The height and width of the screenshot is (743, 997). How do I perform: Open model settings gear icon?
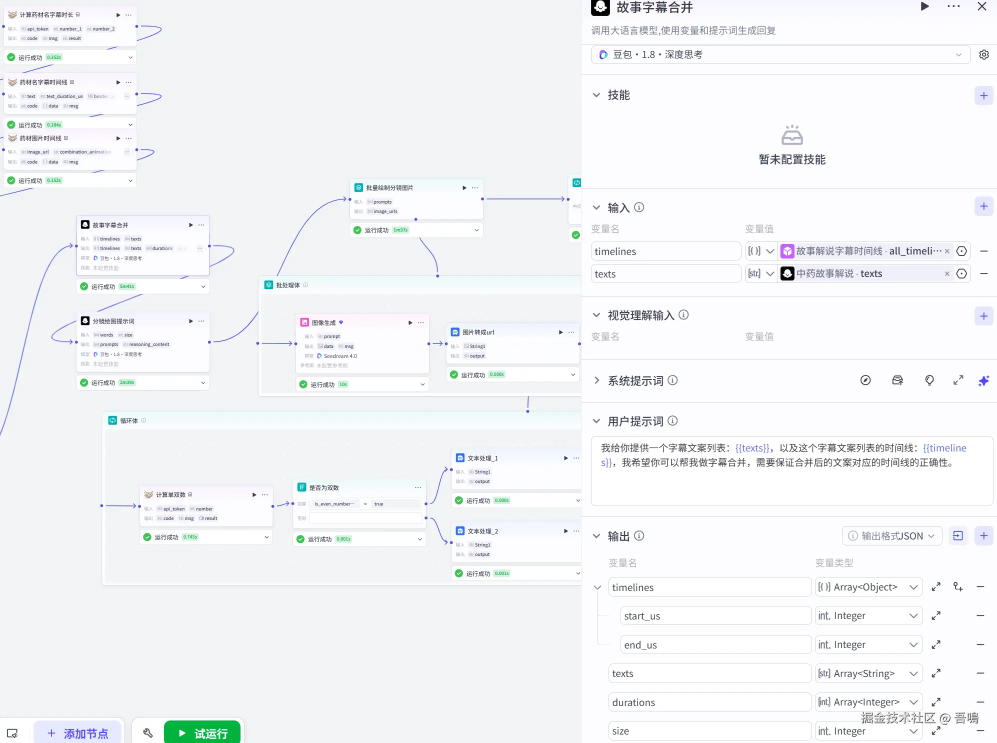(983, 54)
